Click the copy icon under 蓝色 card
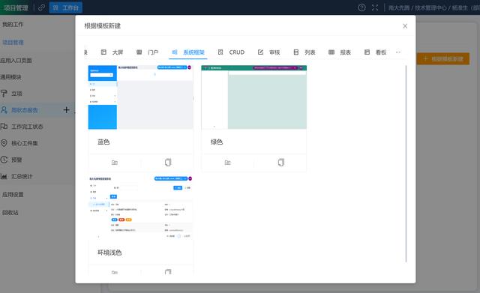This screenshot has height=293, width=480. pyautogui.click(x=168, y=163)
